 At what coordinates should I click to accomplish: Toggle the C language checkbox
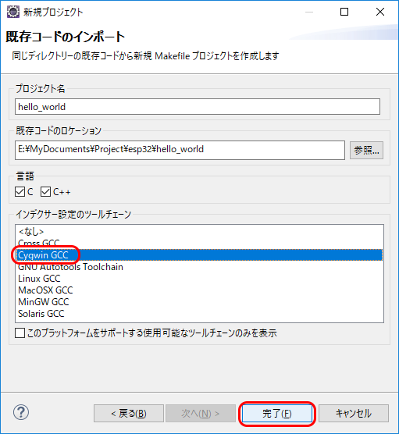tap(20, 191)
